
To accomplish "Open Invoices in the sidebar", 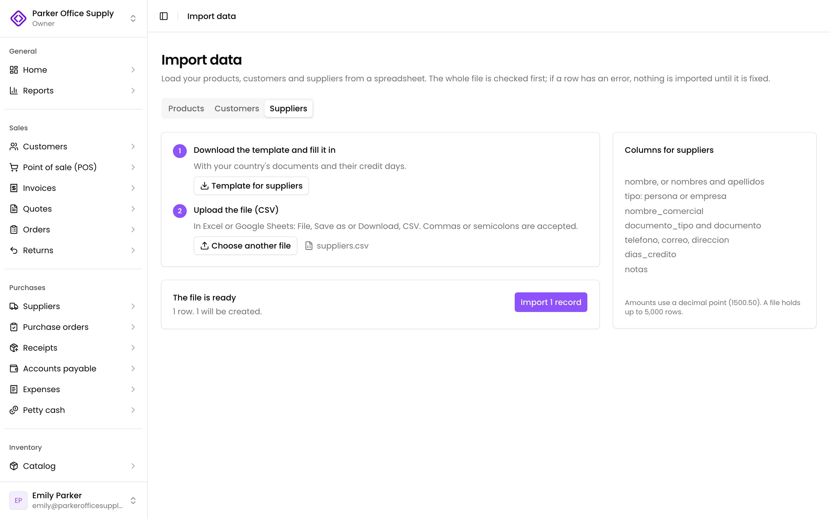I will click(73, 188).
